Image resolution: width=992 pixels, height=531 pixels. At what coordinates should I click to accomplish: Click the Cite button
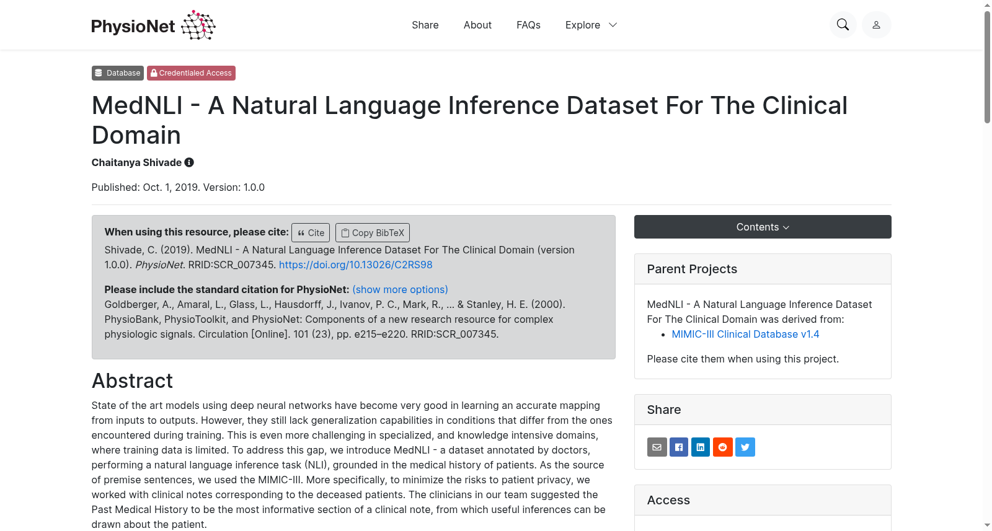(311, 232)
